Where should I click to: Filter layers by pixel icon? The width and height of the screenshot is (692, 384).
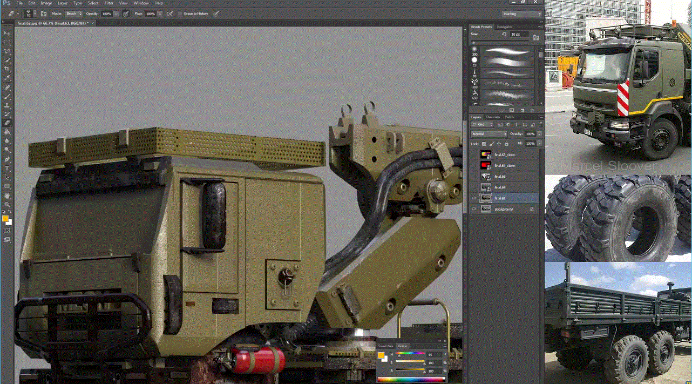click(x=500, y=124)
